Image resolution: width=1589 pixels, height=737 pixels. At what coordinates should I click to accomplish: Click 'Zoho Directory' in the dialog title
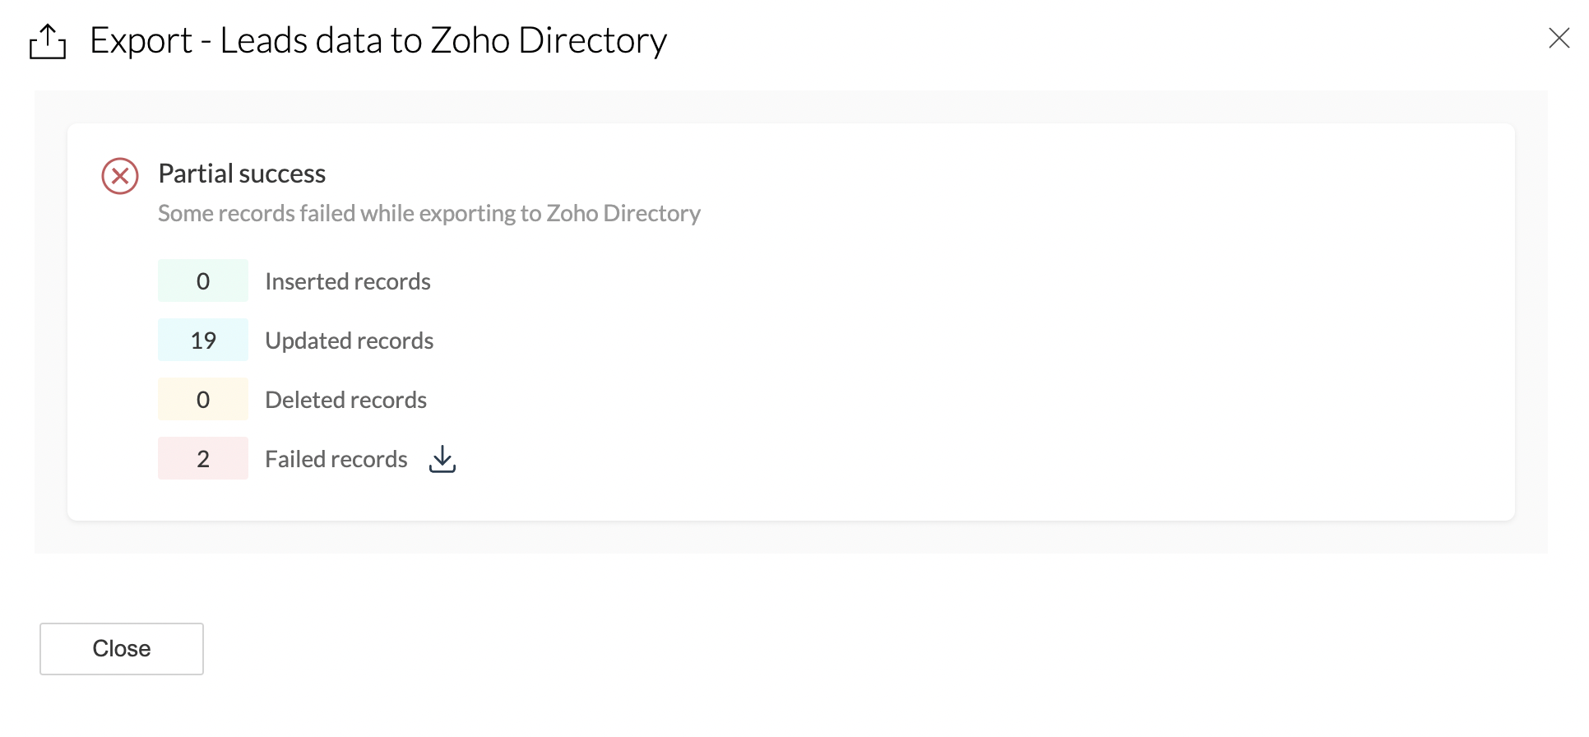pos(549,40)
